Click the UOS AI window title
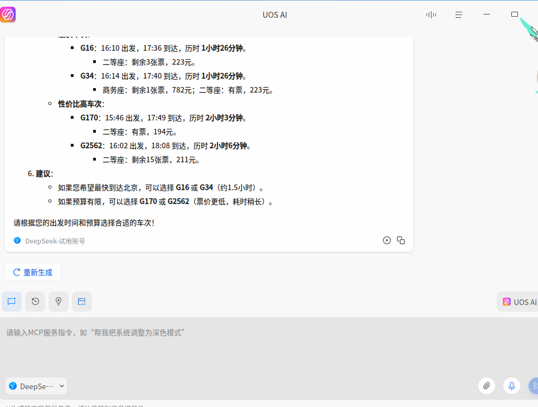This screenshot has width=538, height=407. 275,15
